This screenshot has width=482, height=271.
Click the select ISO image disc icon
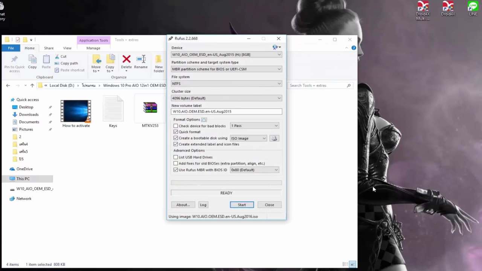[x=274, y=138]
